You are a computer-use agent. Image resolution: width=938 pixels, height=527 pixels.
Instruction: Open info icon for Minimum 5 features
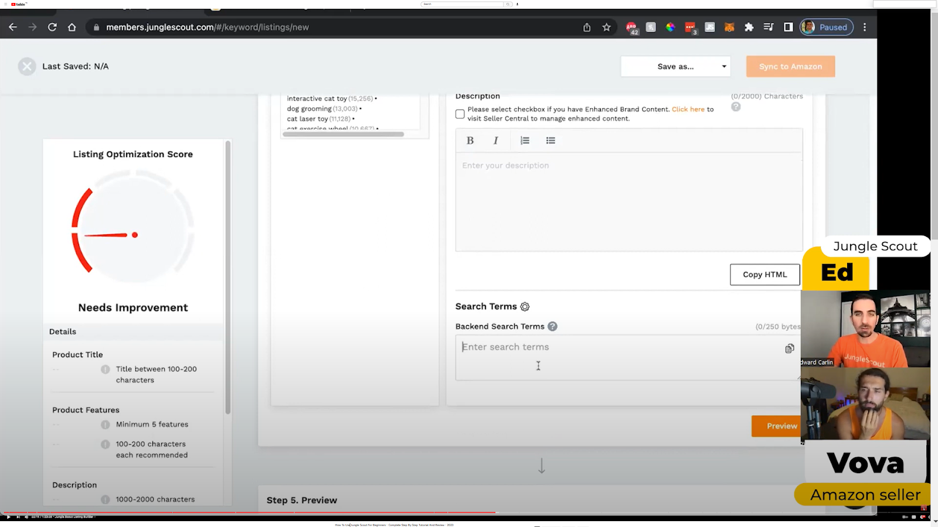(x=106, y=425)
